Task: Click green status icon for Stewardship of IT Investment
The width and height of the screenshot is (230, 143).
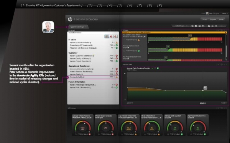Action: point(117,45)
